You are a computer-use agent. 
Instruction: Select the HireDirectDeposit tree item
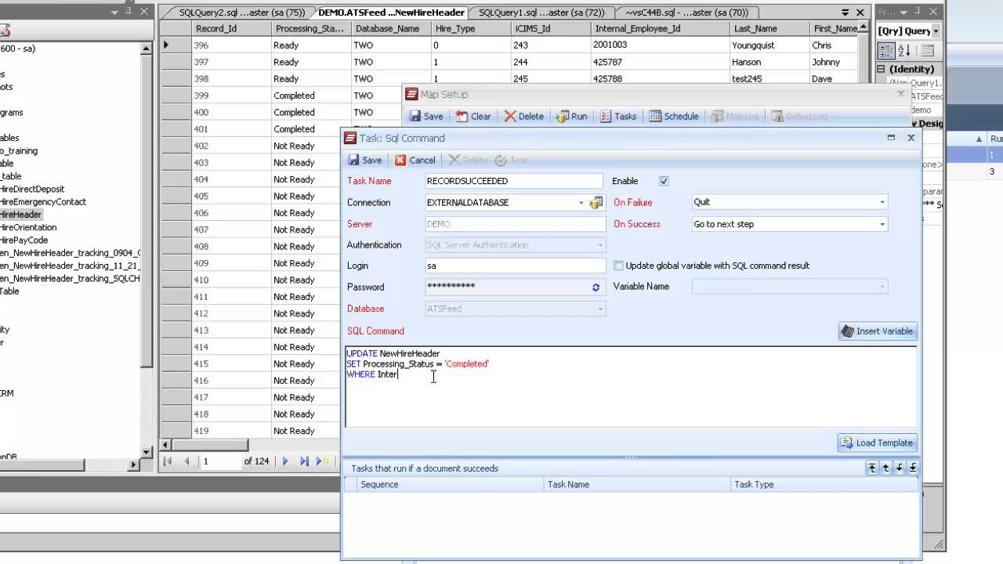32,189
